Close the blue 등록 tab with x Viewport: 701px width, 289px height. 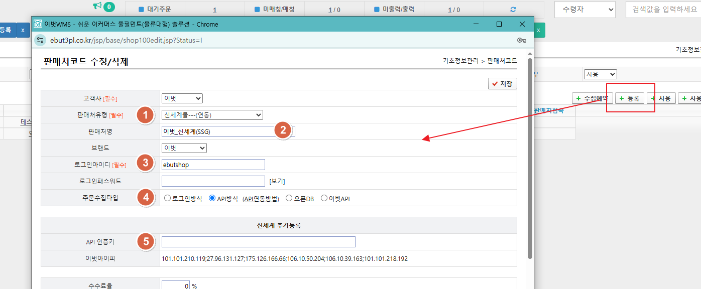(x=22, y=30)
